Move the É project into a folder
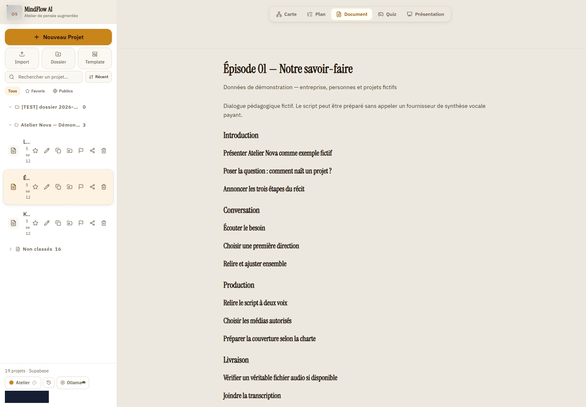586x407 pixels. (x=70, y=187)
